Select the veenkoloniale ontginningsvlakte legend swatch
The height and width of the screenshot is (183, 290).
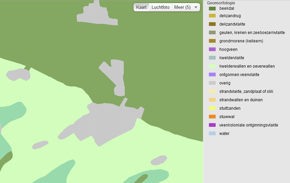click(212, 125)
